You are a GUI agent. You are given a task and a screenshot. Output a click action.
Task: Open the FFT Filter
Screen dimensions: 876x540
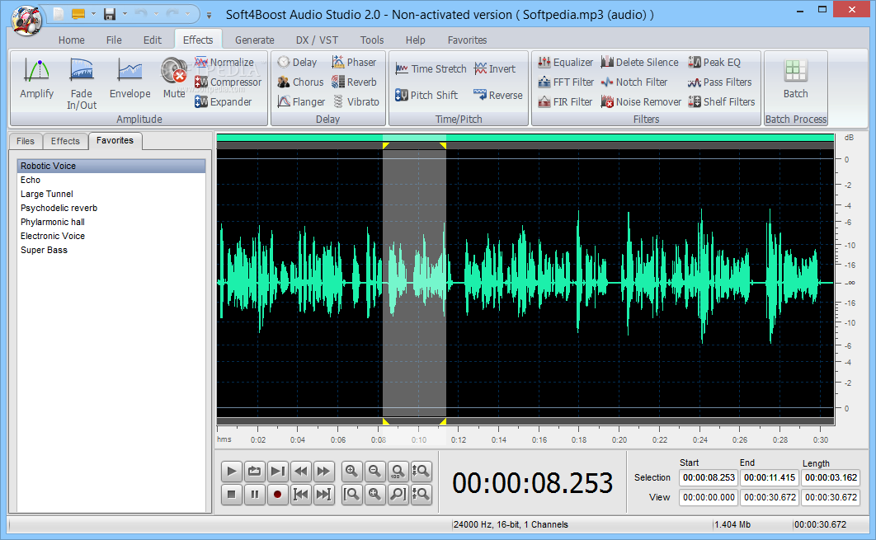point(565,82)
